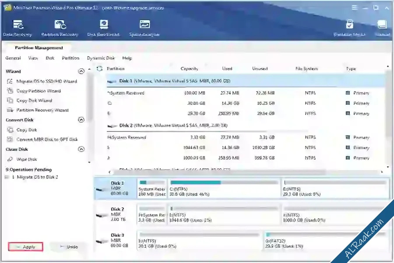Switch to Partition Management tab
394x263 pixels.
[39, 48]
